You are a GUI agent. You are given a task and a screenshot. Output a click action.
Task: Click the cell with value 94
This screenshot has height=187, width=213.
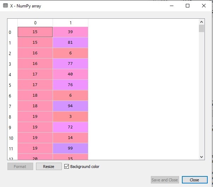70,106
